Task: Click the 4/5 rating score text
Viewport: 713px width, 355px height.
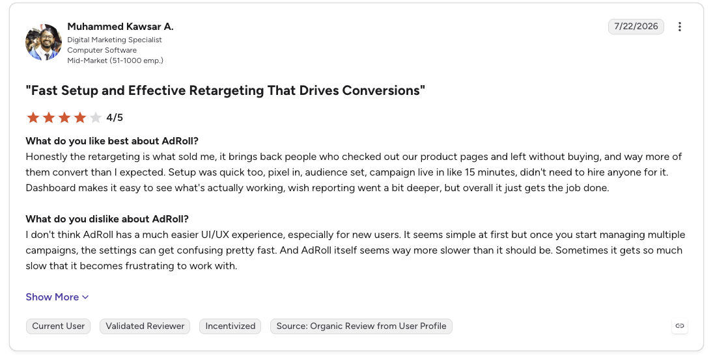Action: [x=115, y=118]
